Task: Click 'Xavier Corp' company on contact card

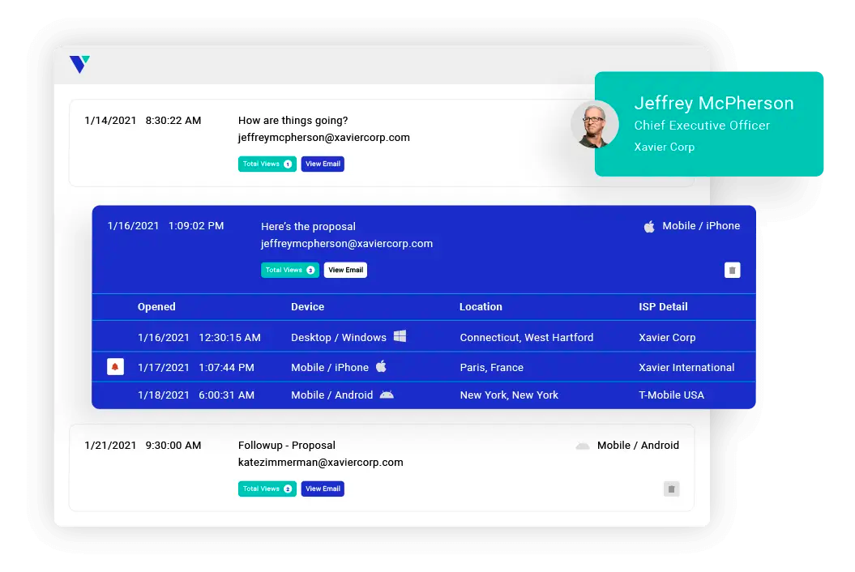Action: pos(665,147)
